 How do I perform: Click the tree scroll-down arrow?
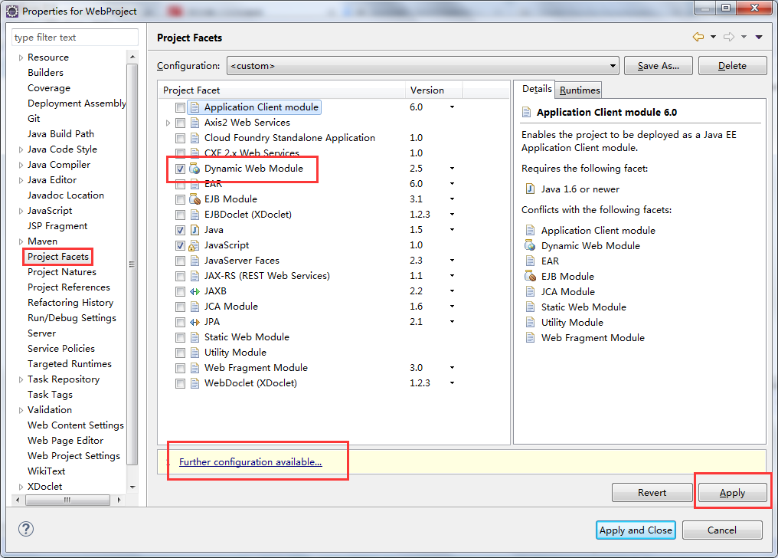[x=132, y=487]
